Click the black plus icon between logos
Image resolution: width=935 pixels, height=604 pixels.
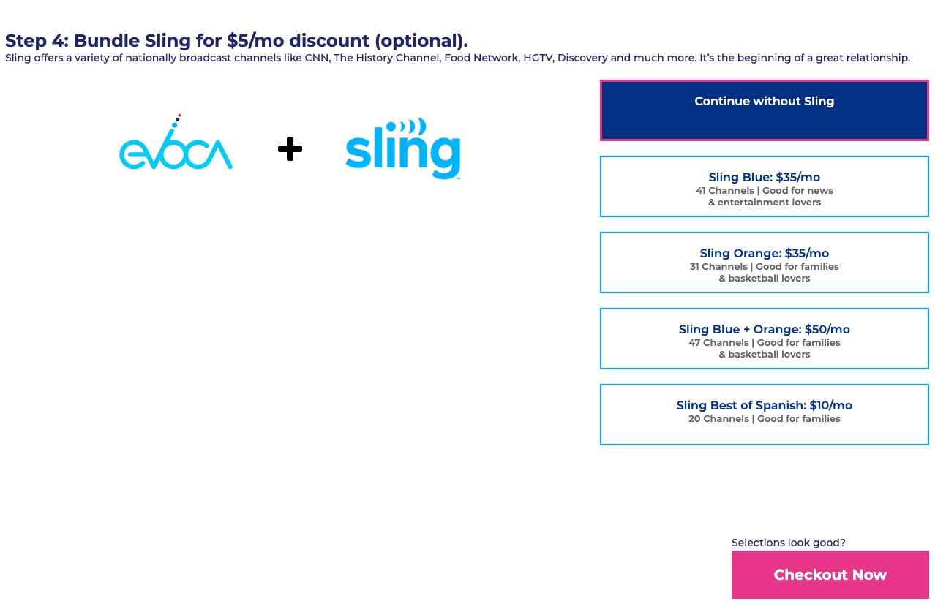coord(290,149)
